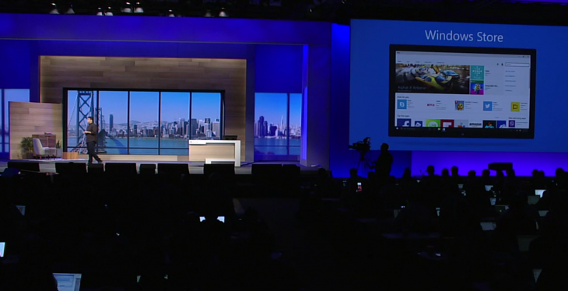This screenshot has height=291, width=568.
Task: Click the taskbar search field
Action: point(412,128)
